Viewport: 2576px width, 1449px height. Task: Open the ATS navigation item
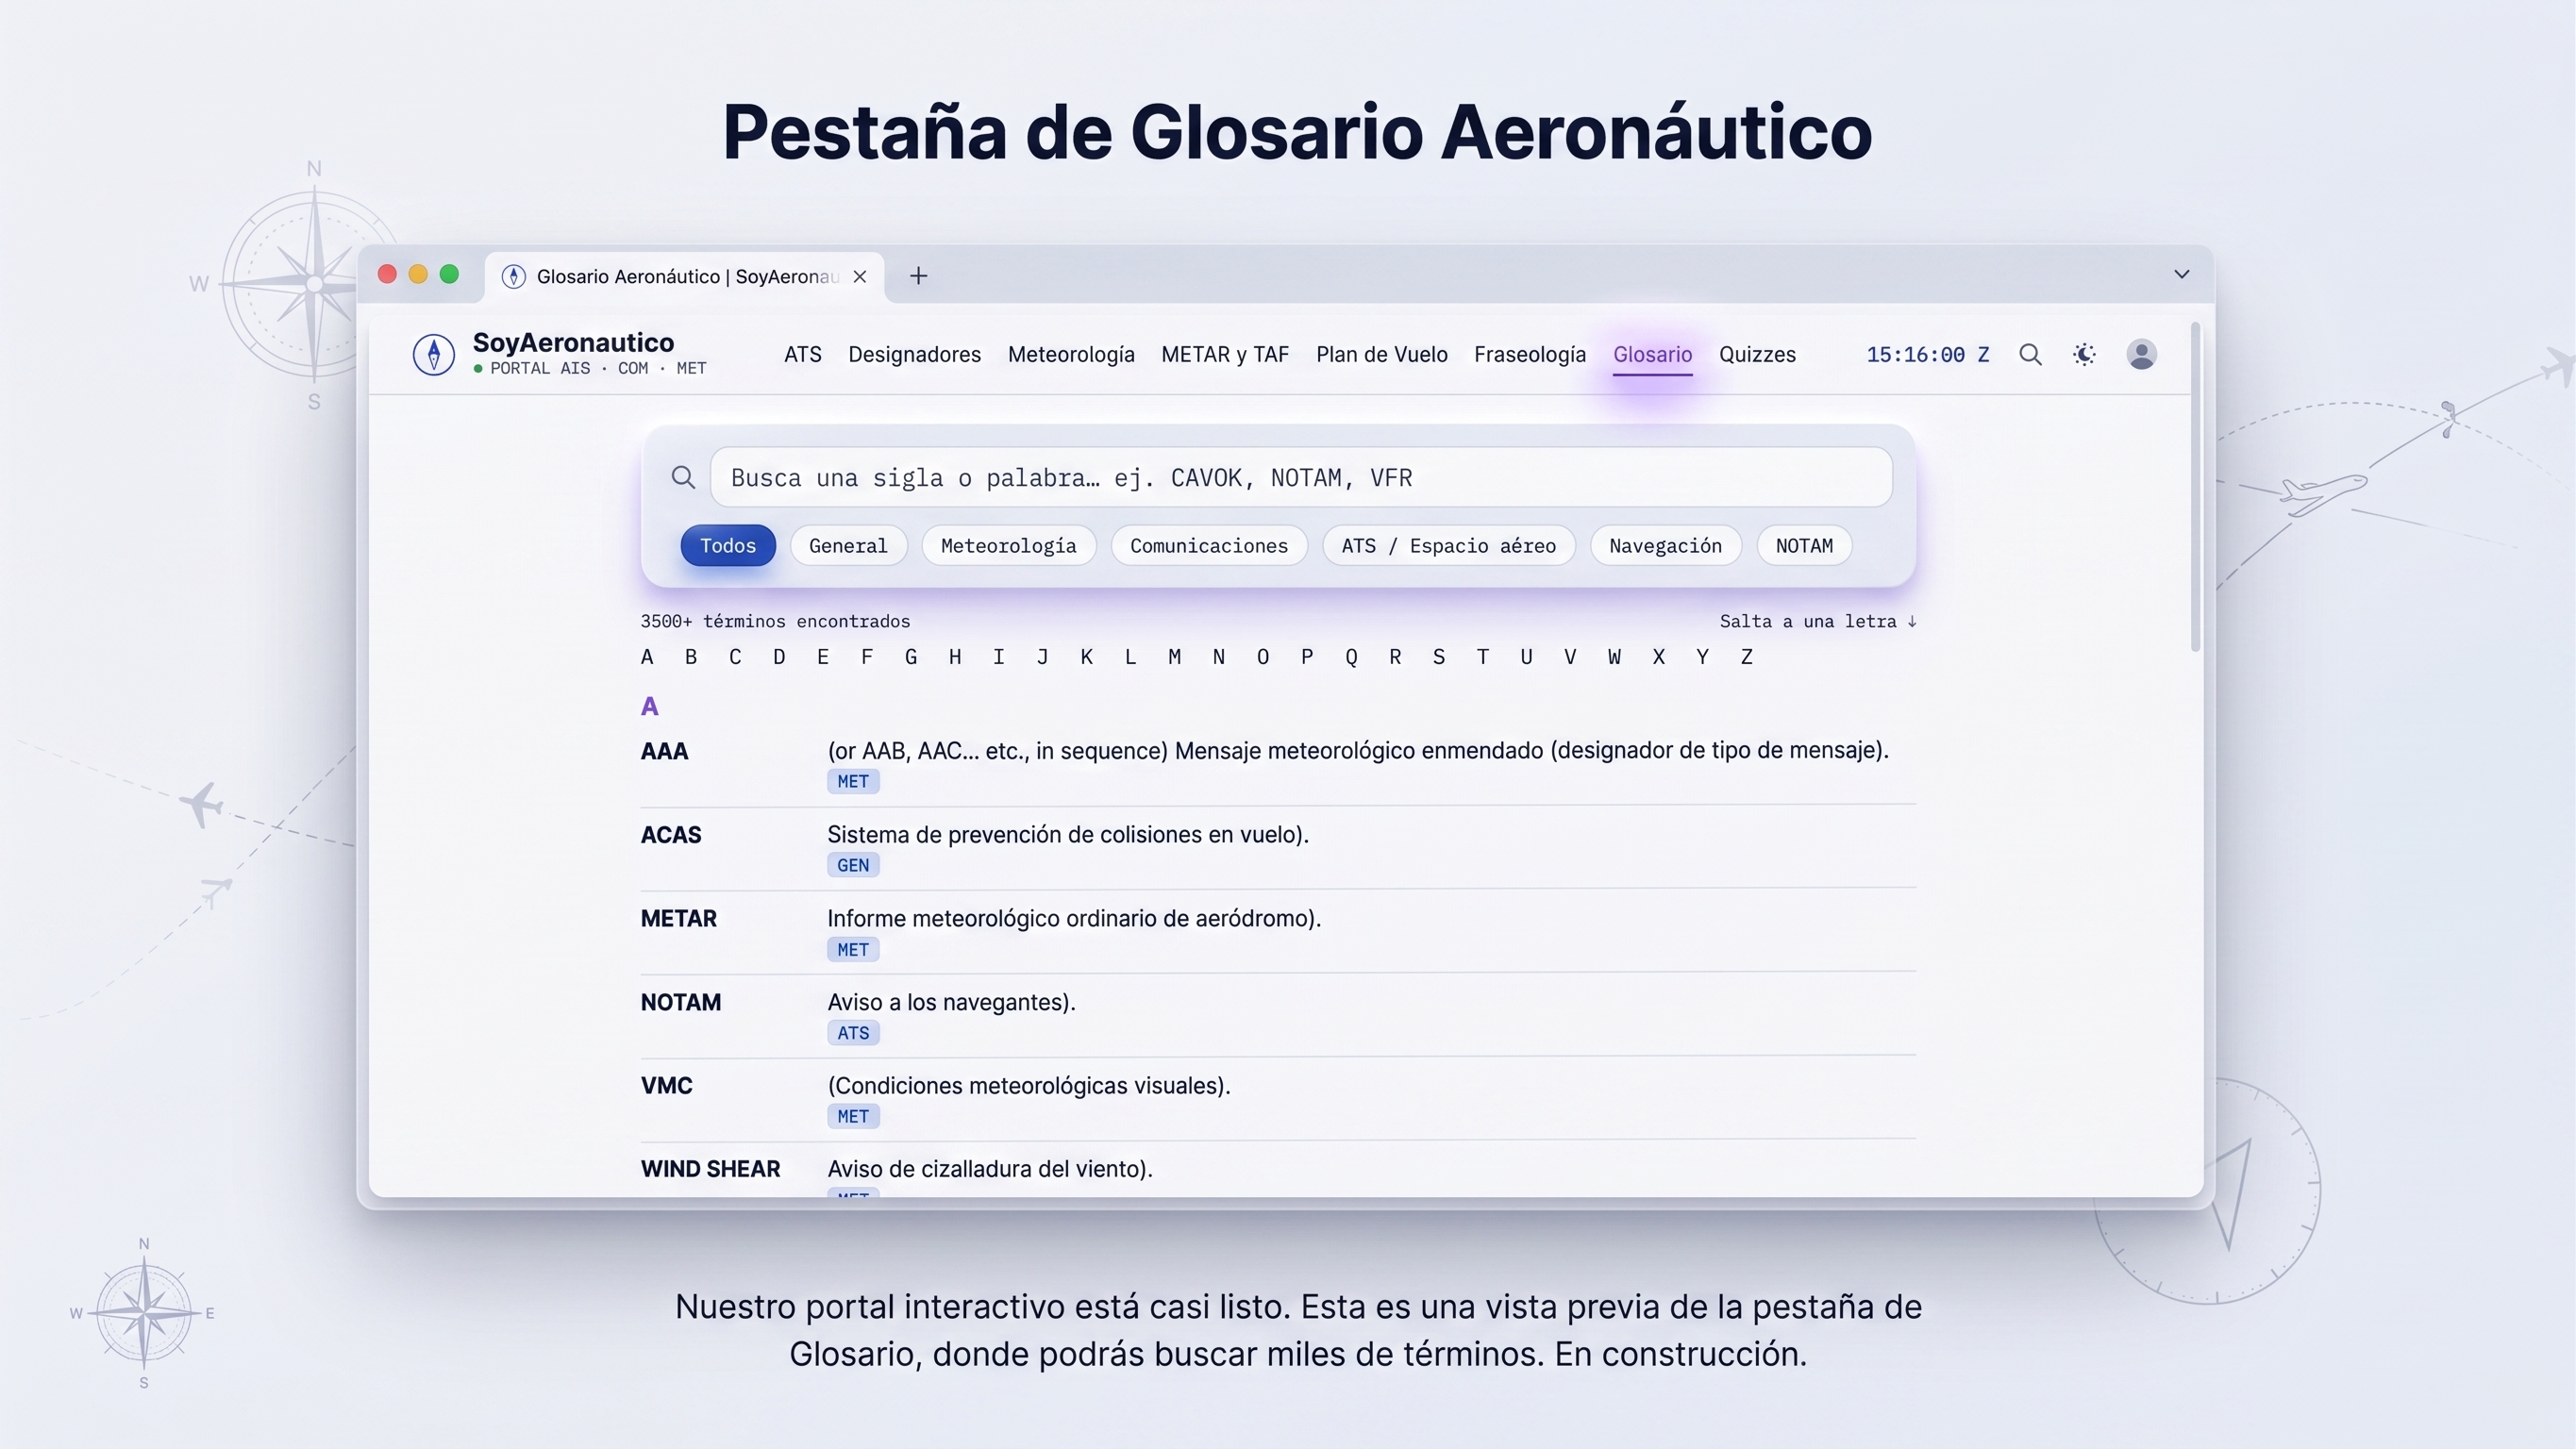[x=803, y=354]
